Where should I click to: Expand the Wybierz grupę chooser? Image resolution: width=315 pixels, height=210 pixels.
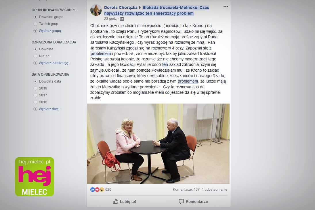pyautogui.click(x=51, y=31)
